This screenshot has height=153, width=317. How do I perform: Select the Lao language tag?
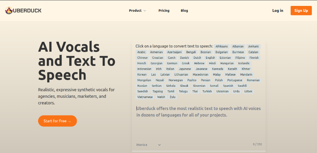pos(153,75)
